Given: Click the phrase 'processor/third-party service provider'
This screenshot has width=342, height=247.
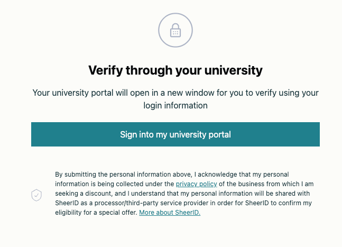Looking at the screenshot, I should point(139,203).
